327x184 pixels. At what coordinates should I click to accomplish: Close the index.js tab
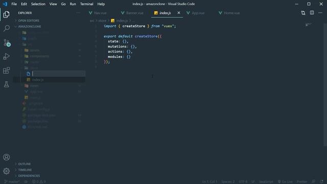coord(179,13)
